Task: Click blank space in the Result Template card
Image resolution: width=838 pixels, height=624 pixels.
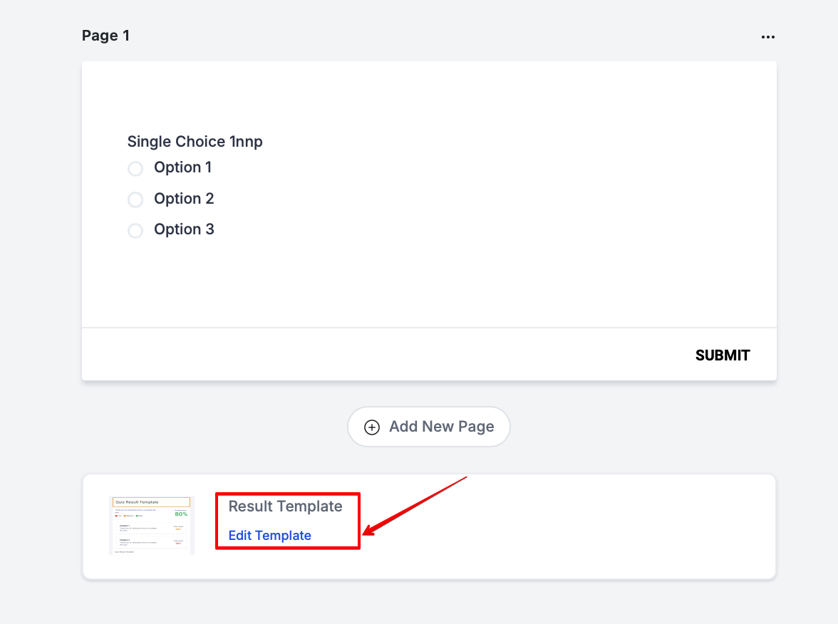Action: [x=570, y=527]
